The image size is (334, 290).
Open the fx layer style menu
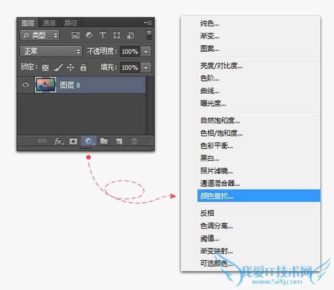(58, 141)
